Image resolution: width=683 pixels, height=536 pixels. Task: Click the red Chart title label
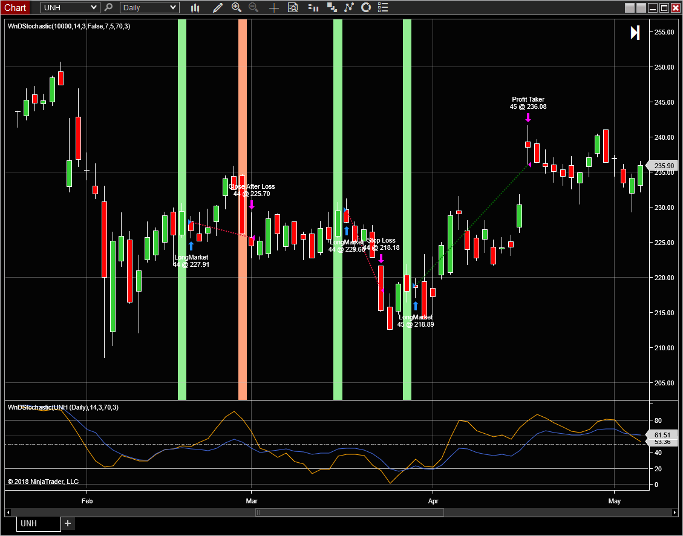click(15, 7)
